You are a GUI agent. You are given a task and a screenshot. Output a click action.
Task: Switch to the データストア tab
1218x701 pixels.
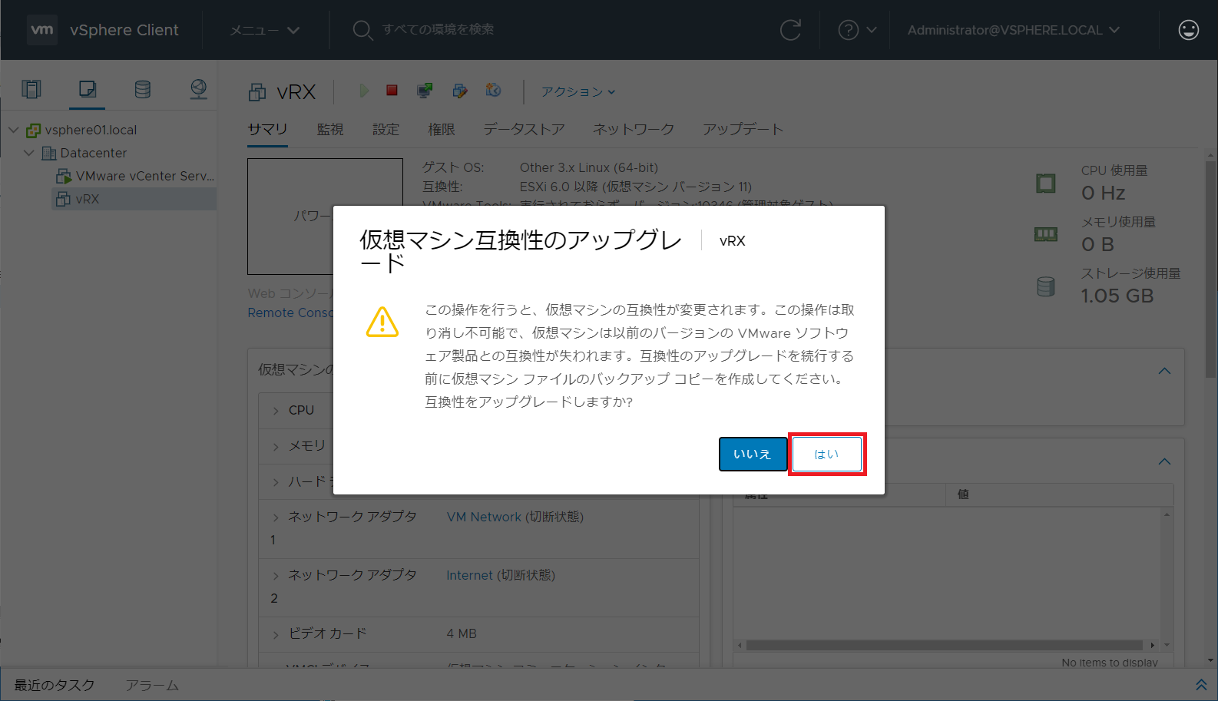(524, 129)
